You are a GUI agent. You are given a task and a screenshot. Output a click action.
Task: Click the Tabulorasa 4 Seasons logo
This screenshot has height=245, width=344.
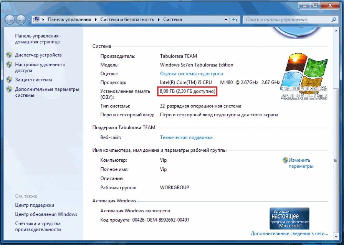pos(304,76)
